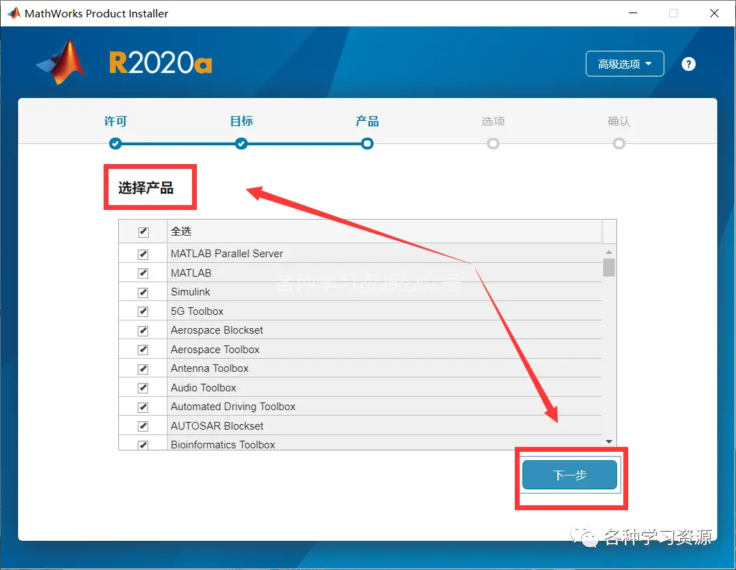Image resolution: width=736 pixels, height=570 pixels.
Task: Click the MathWorks title bar app icon
Action: coord(14,13)
